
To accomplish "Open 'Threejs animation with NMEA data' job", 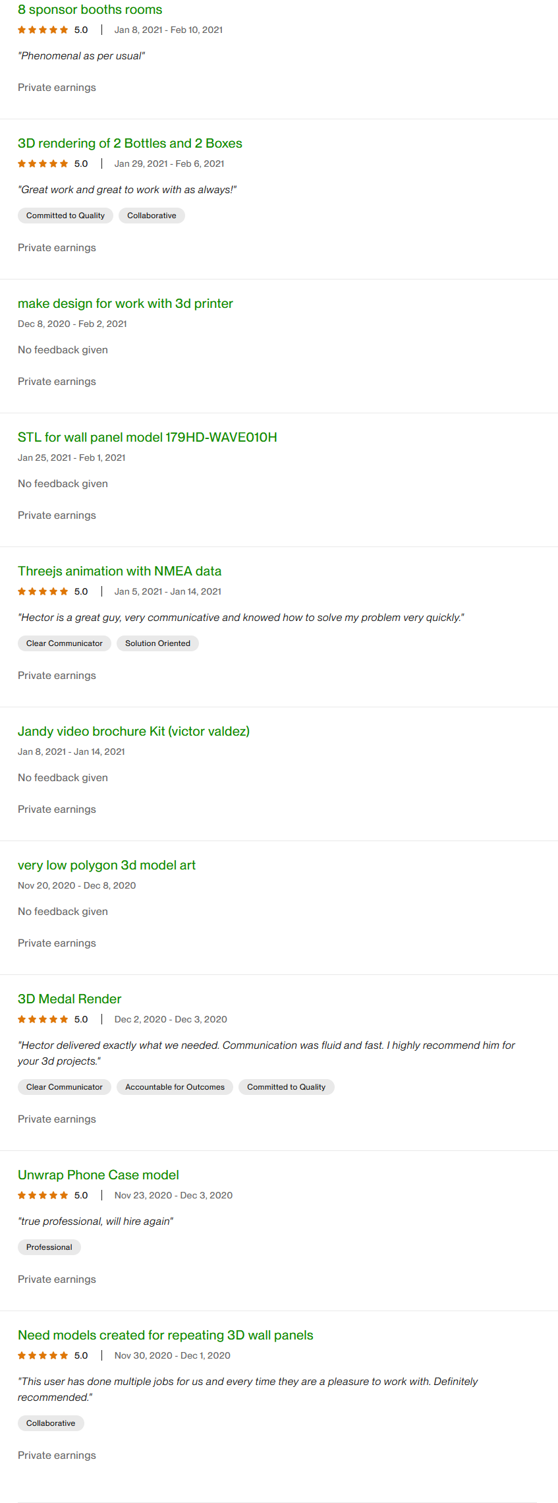I will tap(119, 572).
